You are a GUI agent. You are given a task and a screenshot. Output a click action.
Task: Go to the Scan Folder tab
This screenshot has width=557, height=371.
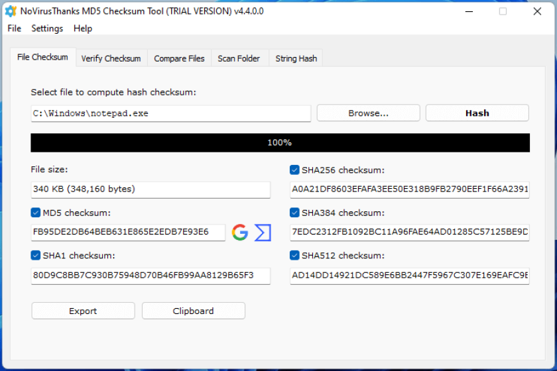point(239,58)
